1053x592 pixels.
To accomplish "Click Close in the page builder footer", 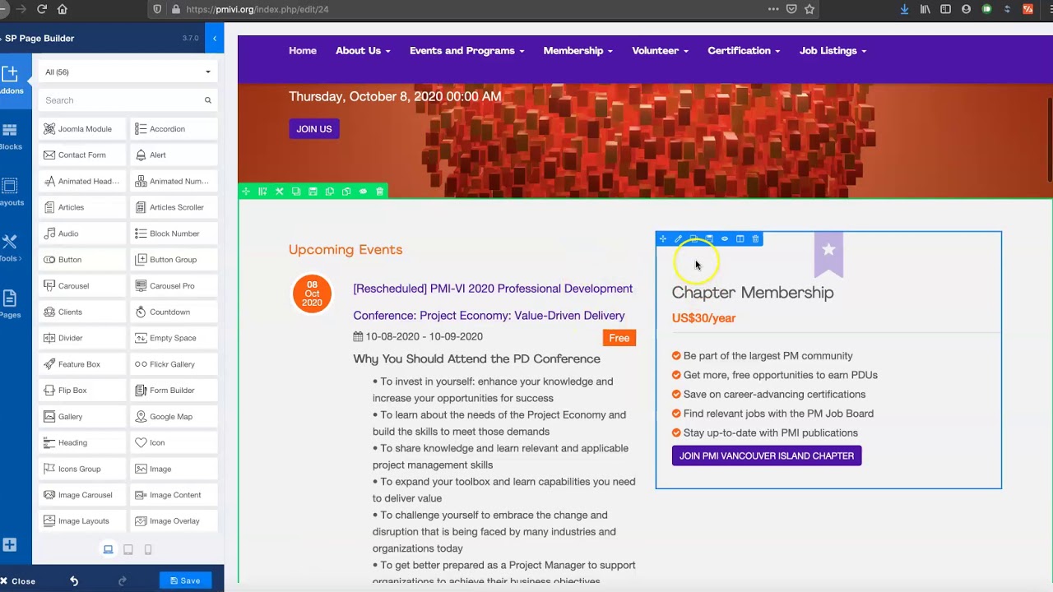I will pyautogui.click(x=18, y=581).
